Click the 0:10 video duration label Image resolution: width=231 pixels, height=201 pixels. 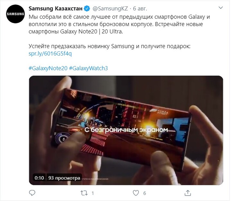[39, 178]
